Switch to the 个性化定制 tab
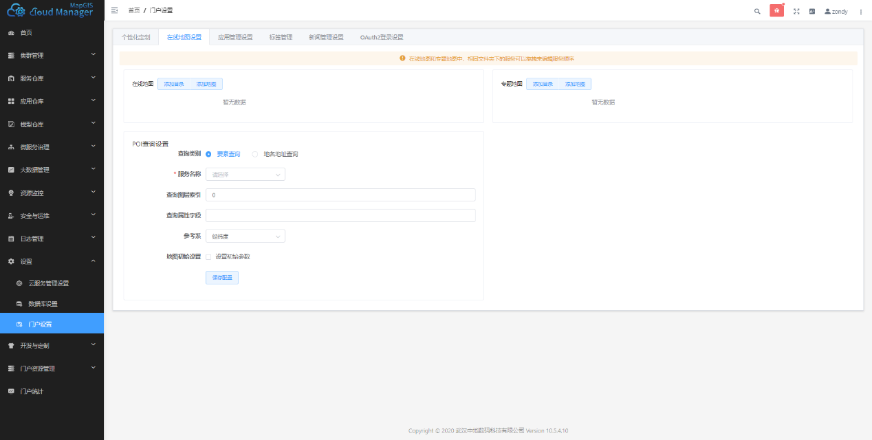The height and width of the screenshot is (440, 872). pos(135,37)
